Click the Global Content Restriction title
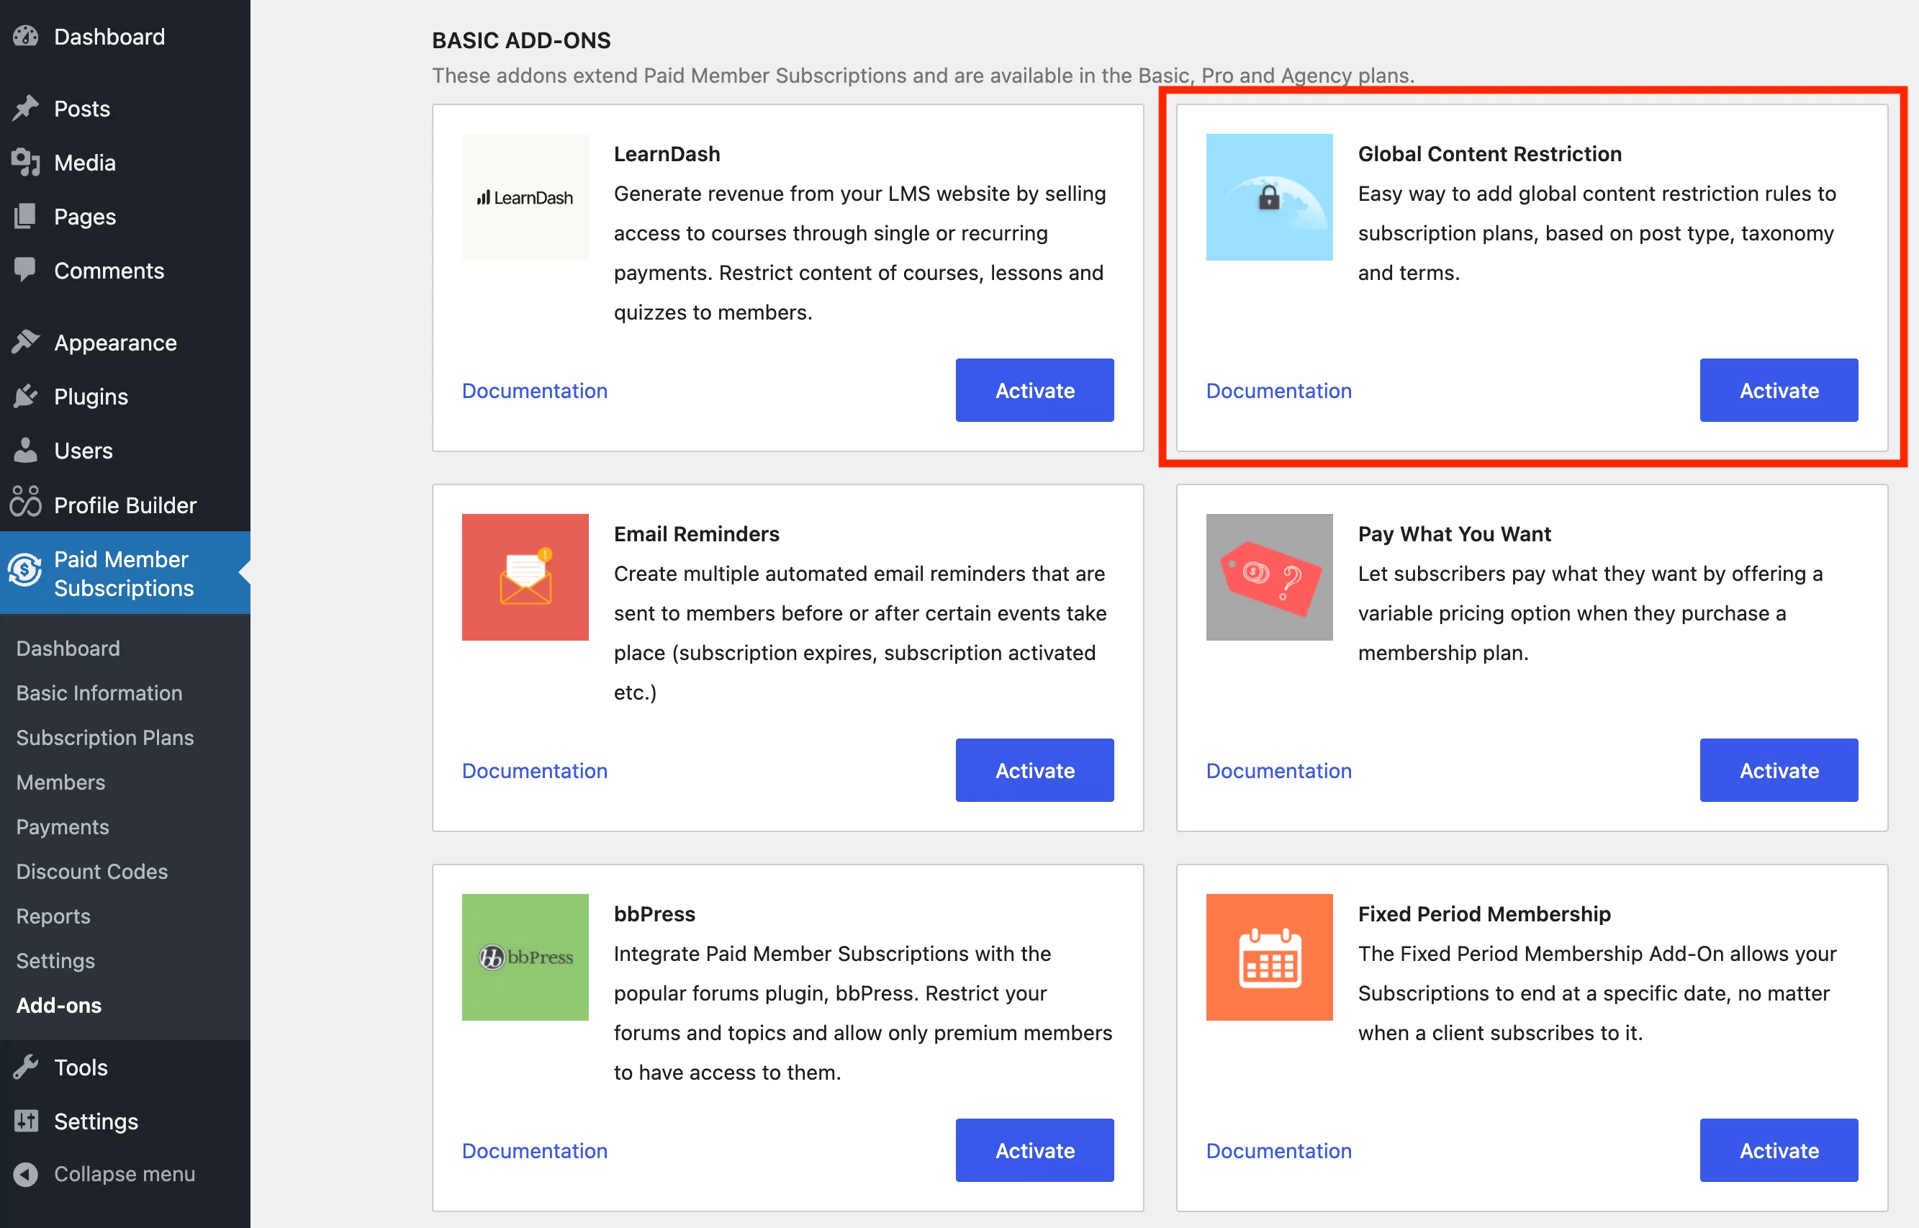This screenshot has height=1228, width=1919. [1489, 154]
